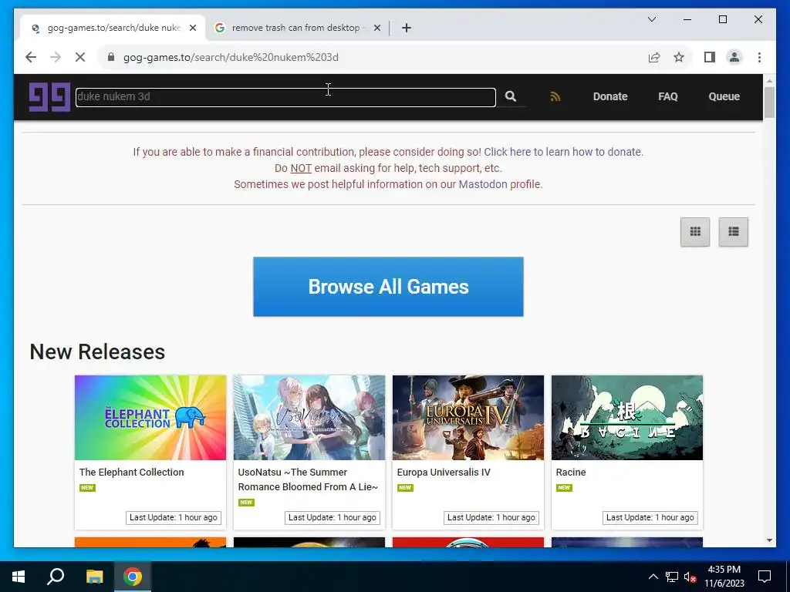Viewport: 790px width, 592px height.
Task: Open the Queue page
Action: tap(724, 96)
